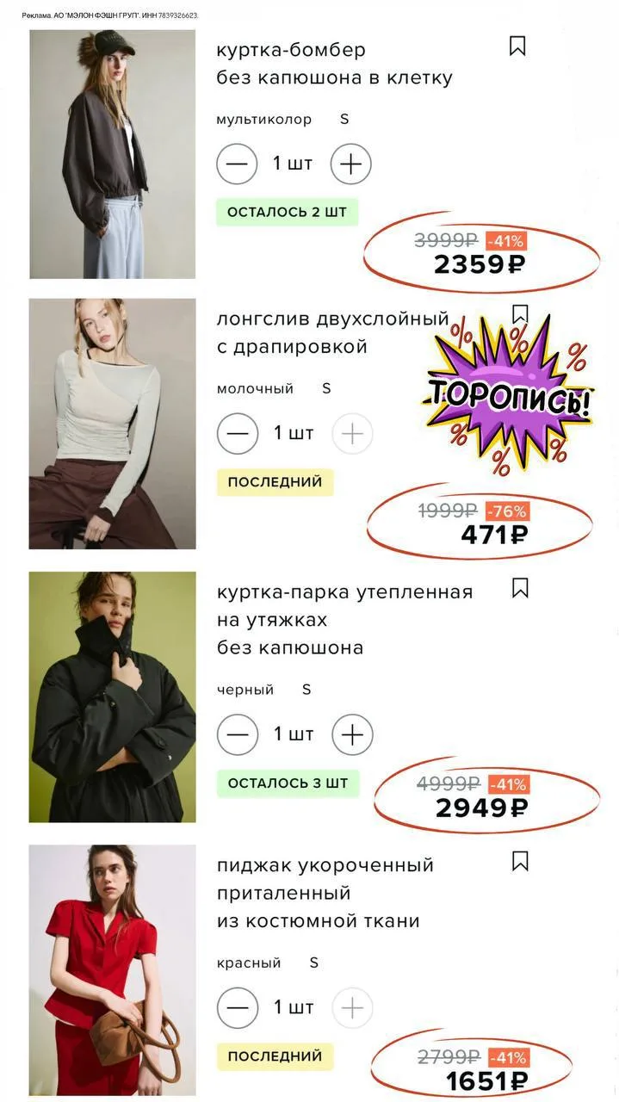Open куртка-бомбер без капюшона title
The width and height of the screenshot is (619, 1102).
click(334, 64)
